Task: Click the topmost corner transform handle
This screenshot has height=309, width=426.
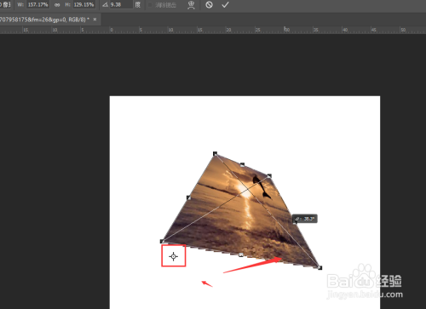Action: pos(215,154)
